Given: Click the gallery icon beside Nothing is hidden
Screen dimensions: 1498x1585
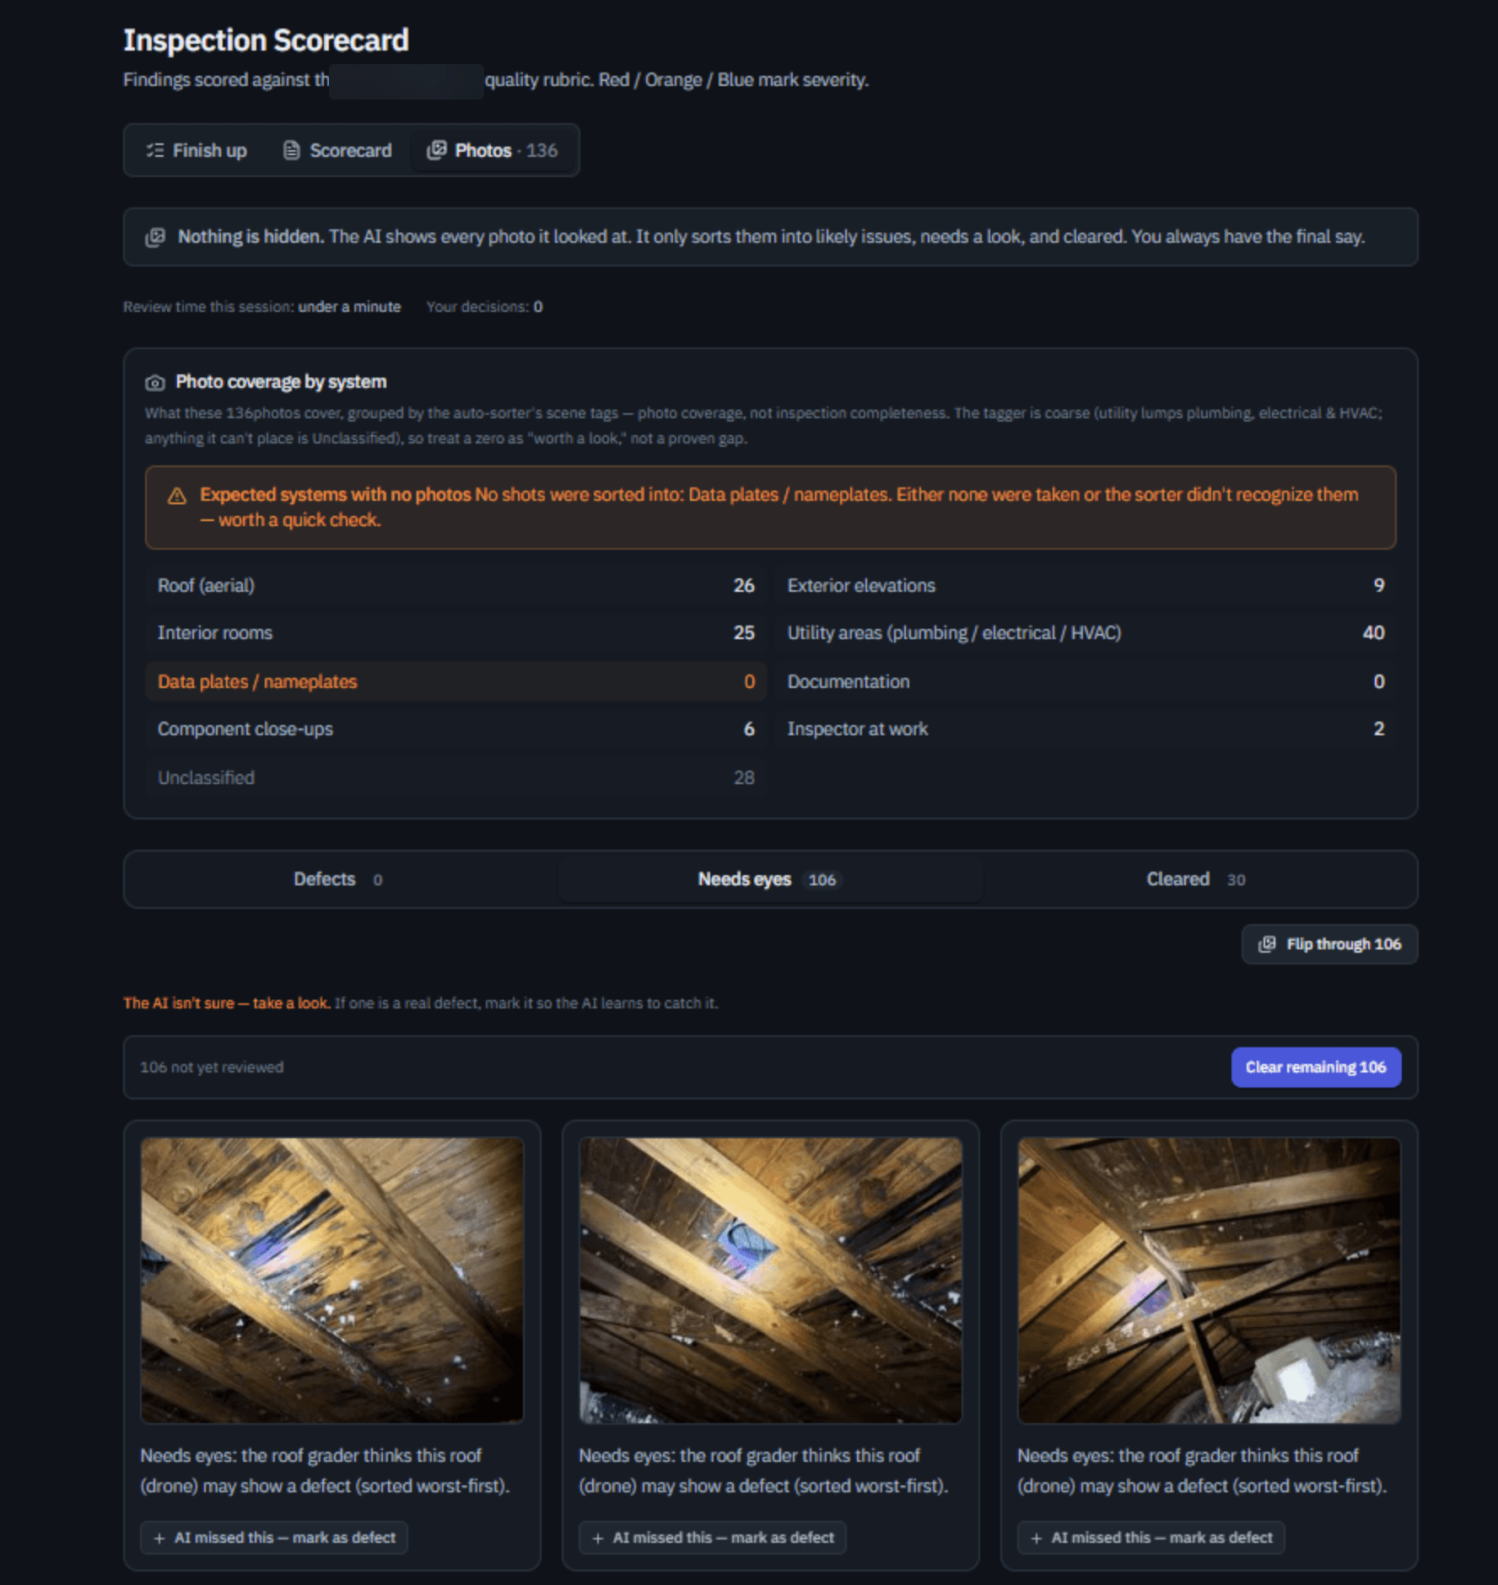Looking at the screenshot, I should [x=155, y=237].
